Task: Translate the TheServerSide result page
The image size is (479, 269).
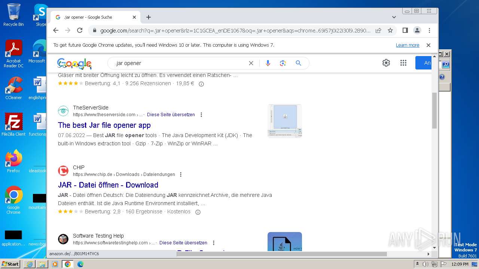Action: coord(171,115)
